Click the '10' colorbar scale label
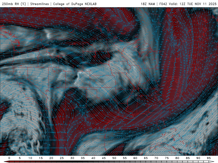Screen dimensions: 218x163 pos(30,158)
